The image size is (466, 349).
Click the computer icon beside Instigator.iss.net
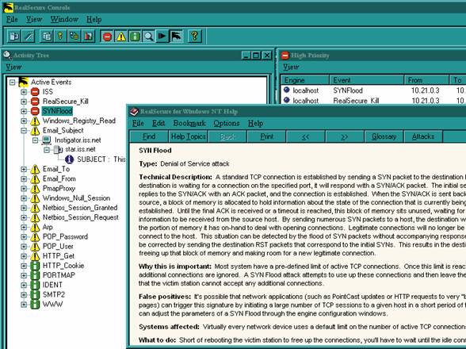pyautogui.click(x=46, y=140)
